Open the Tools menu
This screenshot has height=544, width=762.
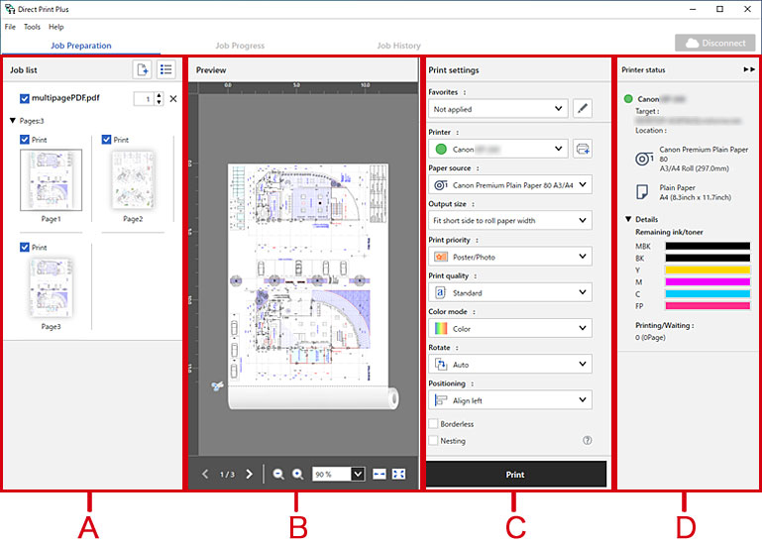[32, 27]
